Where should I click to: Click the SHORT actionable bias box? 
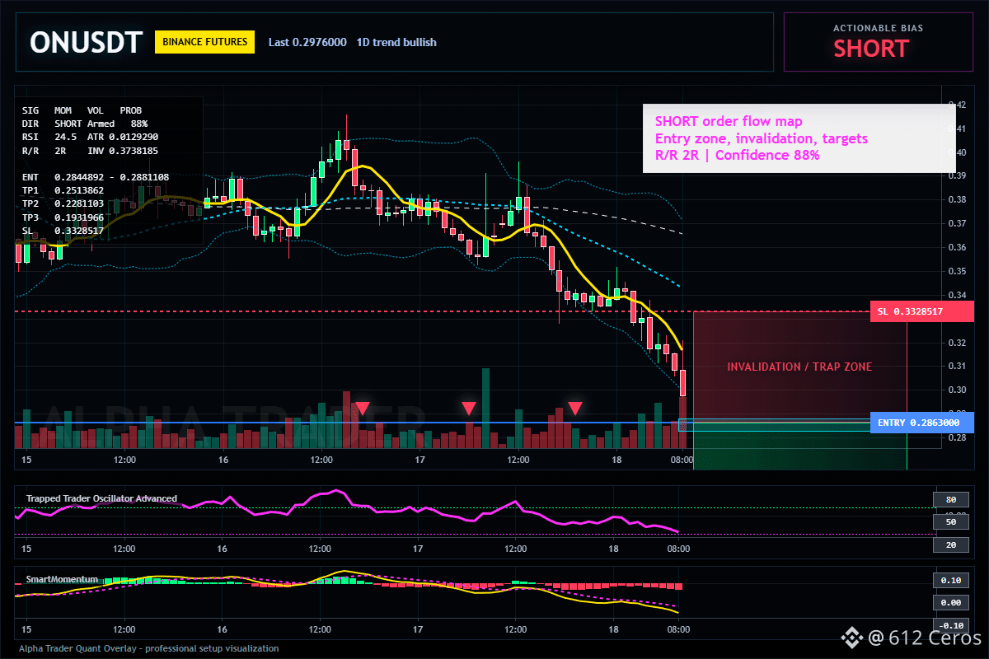(878, 42)
